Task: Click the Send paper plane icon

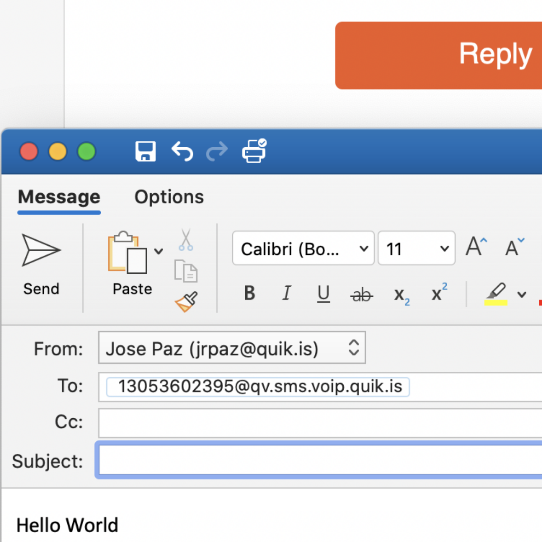Action: coord(41,250)
